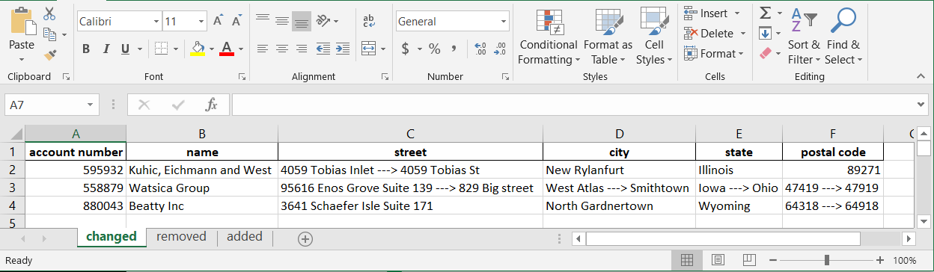The width and height of the screenshot is (934, 272).
Task: Open the font name Calibri dropdown
Action: [x=156, y=22]
